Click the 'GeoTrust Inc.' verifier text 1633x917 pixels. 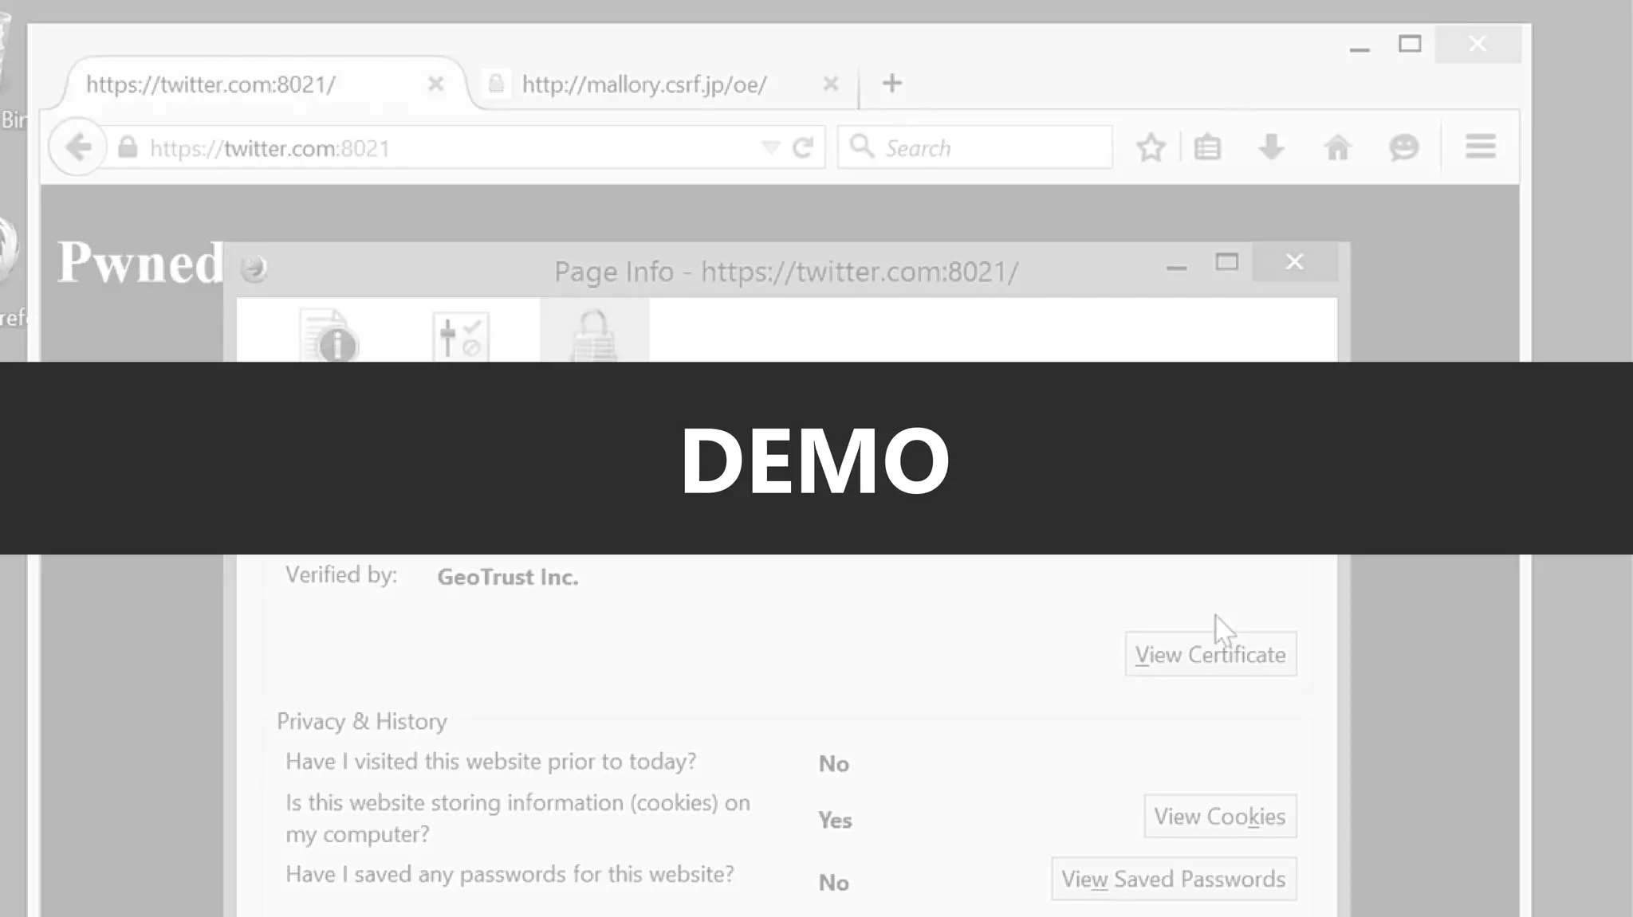(508, 577)
